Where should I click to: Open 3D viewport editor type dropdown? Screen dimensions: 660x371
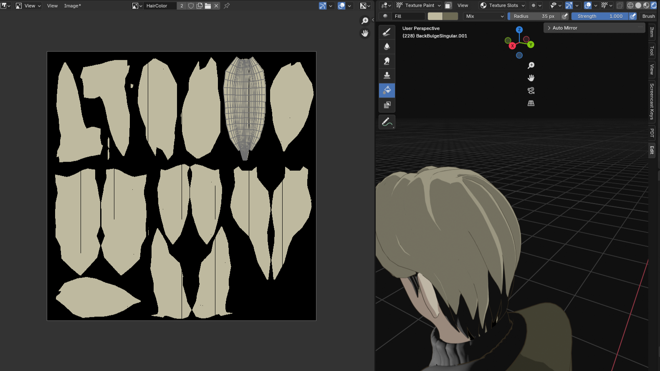coord(386,5)
